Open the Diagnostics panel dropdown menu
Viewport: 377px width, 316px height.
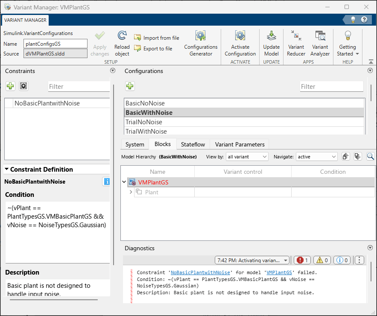[x=370, y=248]
